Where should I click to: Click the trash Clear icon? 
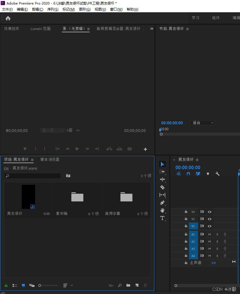tap(145, 285)
